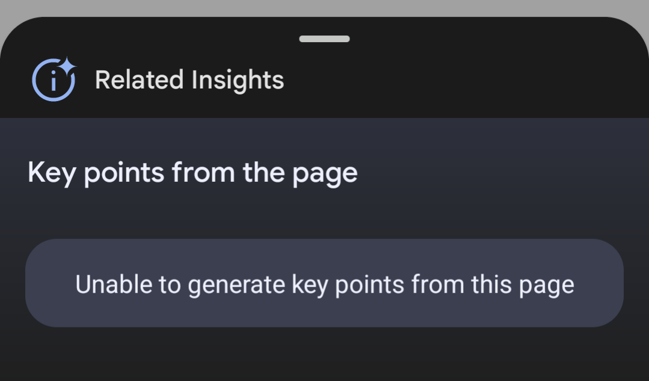Tap the Unable to generate key points message
The width and height of the screenshot is (649, 381).
coord(325,283)
